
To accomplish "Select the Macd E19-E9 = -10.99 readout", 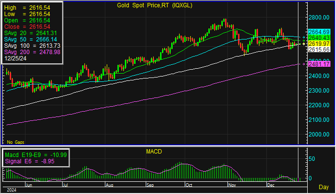I will click(x=36, y=155).
